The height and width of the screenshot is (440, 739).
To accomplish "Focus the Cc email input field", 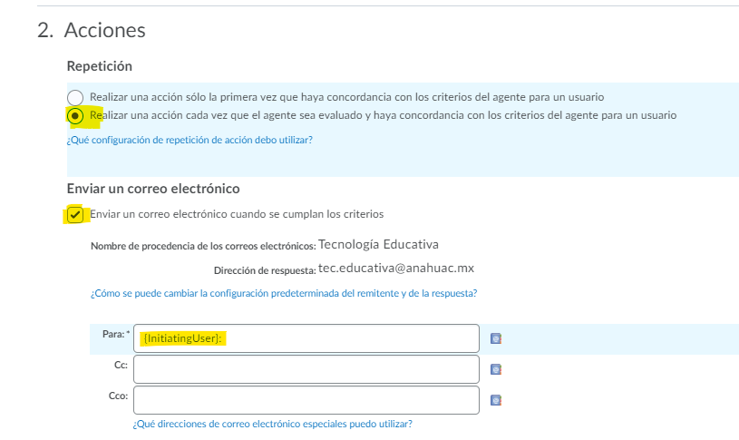I will click(x=306, y=369).
